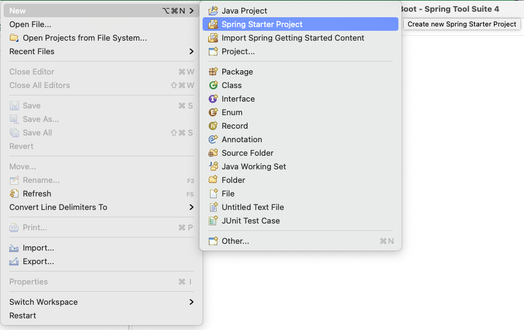Click the Other... wizard icon
The width and height of the screenshot is (524, 330).
(x=213, y=241)
